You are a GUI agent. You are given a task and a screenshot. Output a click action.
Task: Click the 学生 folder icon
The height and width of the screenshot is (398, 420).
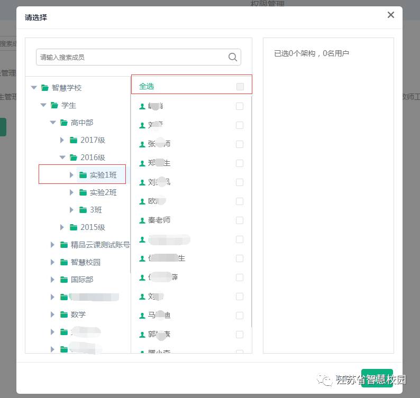click(54, 105)
